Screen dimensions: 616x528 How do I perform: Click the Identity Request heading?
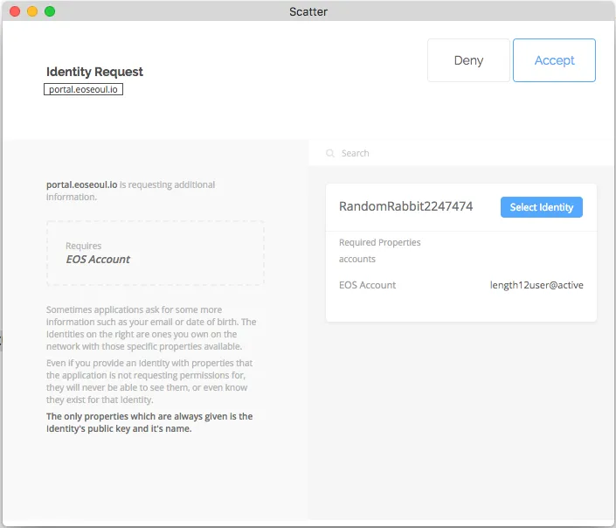(x=94, y=72)
